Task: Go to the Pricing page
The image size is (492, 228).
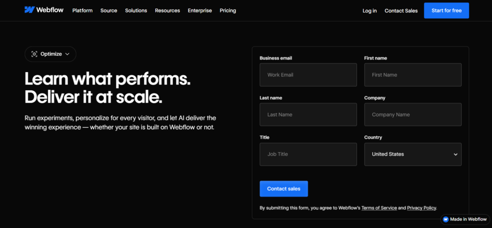Action: [x=227, y=11]
